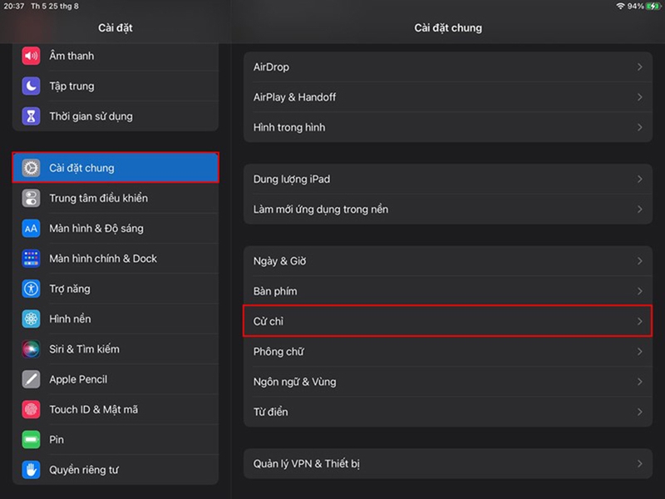Tap the Trung tâm điều khiển icon

(x=32, y=198)
